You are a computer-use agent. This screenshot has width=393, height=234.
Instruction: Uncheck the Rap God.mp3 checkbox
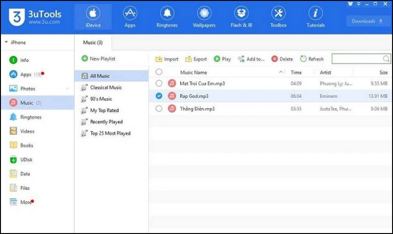tap(159, 96)
